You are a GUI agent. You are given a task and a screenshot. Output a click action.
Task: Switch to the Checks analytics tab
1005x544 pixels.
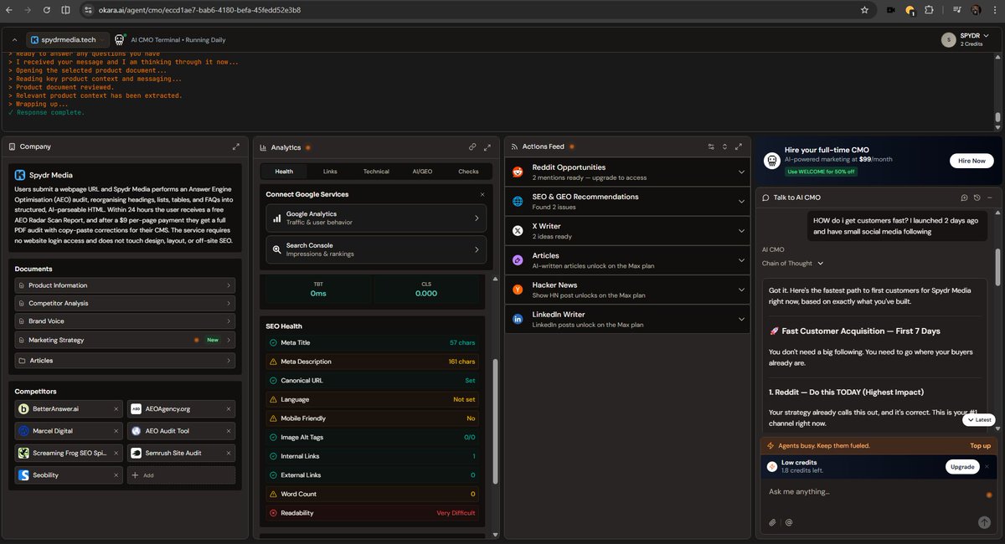pyautogui.click(x=468, y=172)
